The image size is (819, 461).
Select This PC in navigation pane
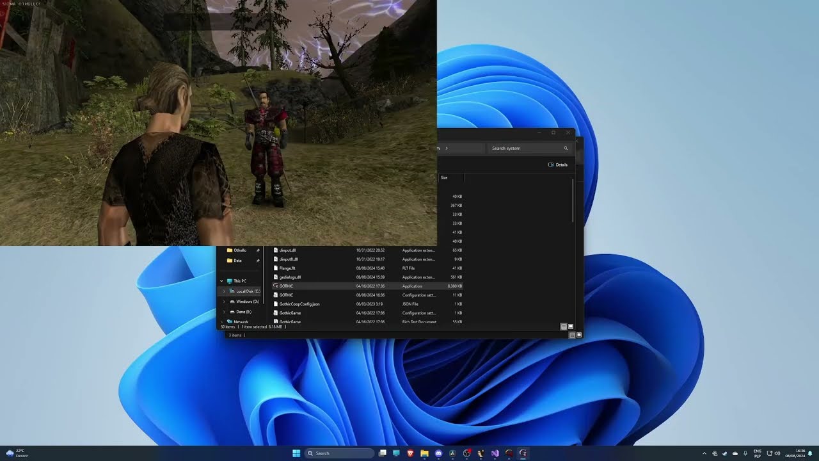[236, 281]
